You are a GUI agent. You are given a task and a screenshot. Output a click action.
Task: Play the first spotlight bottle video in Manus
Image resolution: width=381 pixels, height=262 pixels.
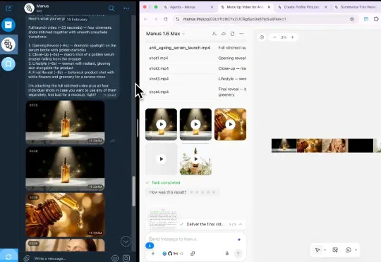tap(162, 125)
